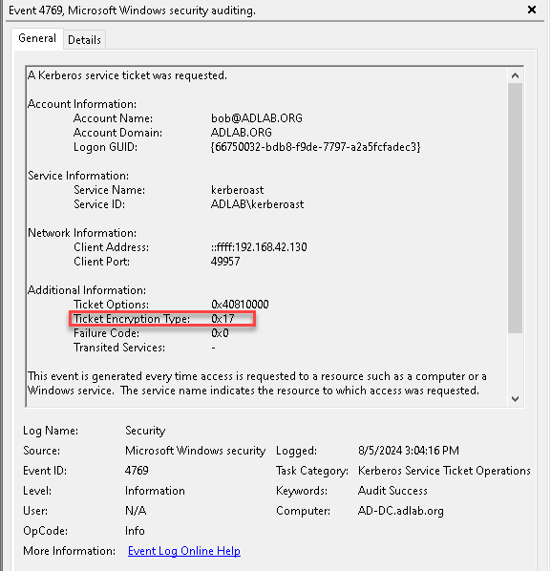Click the scroll up arrow in description box
Viewport: 551px width, 571px height.
pos(515,75)
